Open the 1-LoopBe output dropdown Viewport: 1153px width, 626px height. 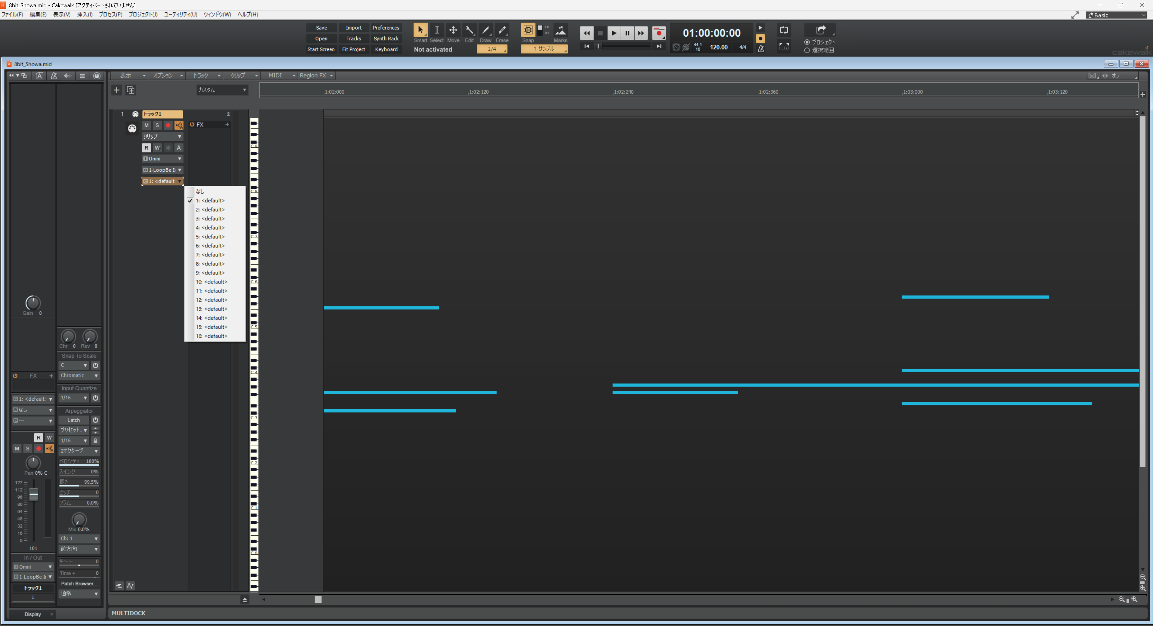pyautogui.click(x=162, y=170)
